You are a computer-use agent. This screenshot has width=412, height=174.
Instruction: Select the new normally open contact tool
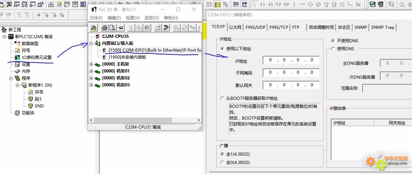[262, 5]
